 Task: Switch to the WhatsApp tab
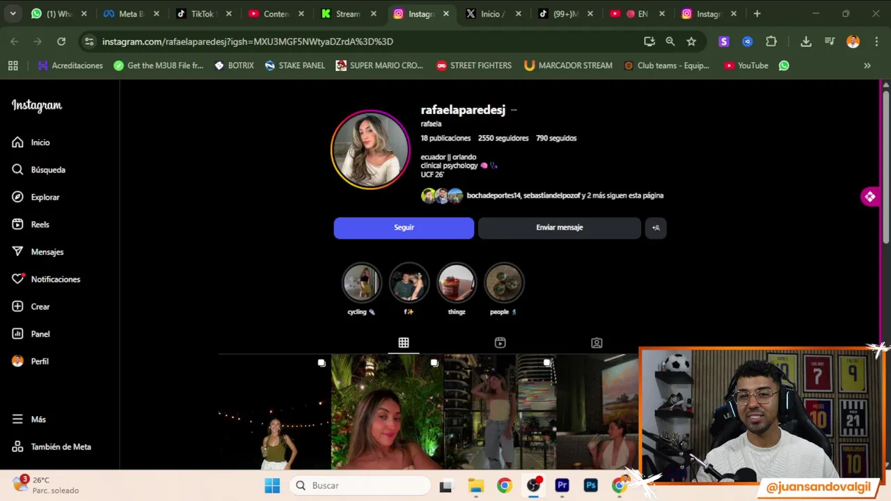coord(59,13)
